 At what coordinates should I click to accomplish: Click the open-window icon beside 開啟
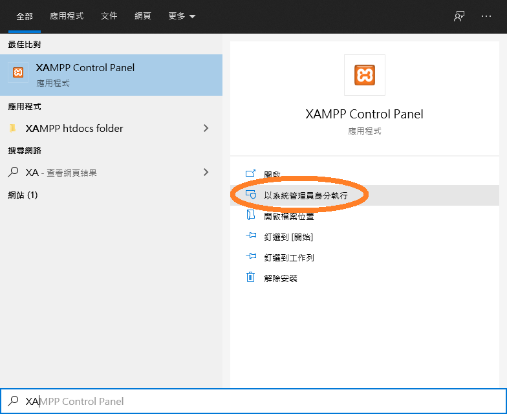coord(251,173)
